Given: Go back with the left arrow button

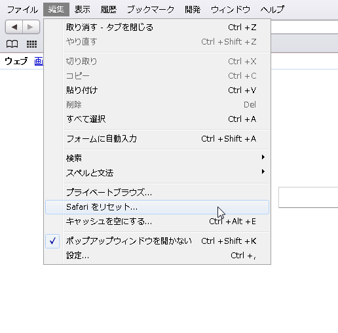Looking at the screenshot, I should click(14, 27).
